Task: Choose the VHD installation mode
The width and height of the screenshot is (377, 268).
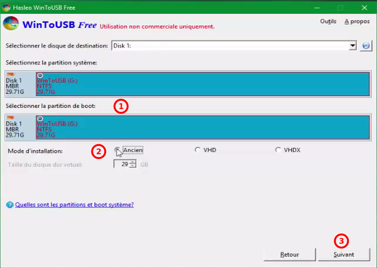Action: (198, 150)
